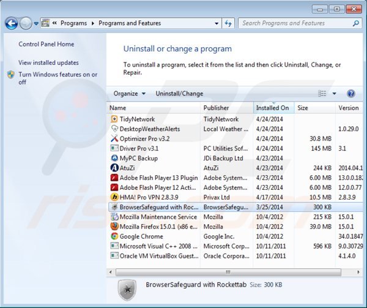Click the large BrowserSafeguard shield in details pane
This screenshot has width=367, height=308.
coord(127,290)
